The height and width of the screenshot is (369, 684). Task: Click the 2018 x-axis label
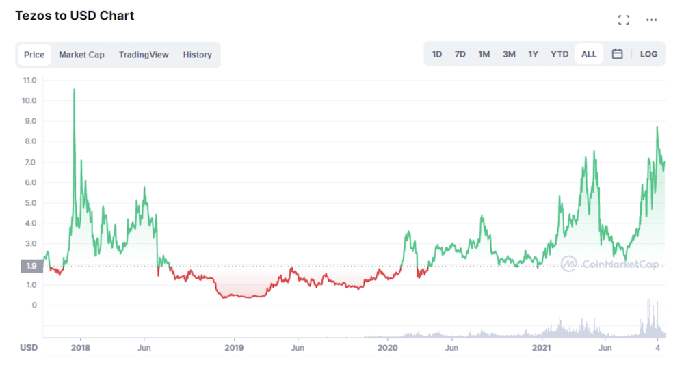point(80,348)
